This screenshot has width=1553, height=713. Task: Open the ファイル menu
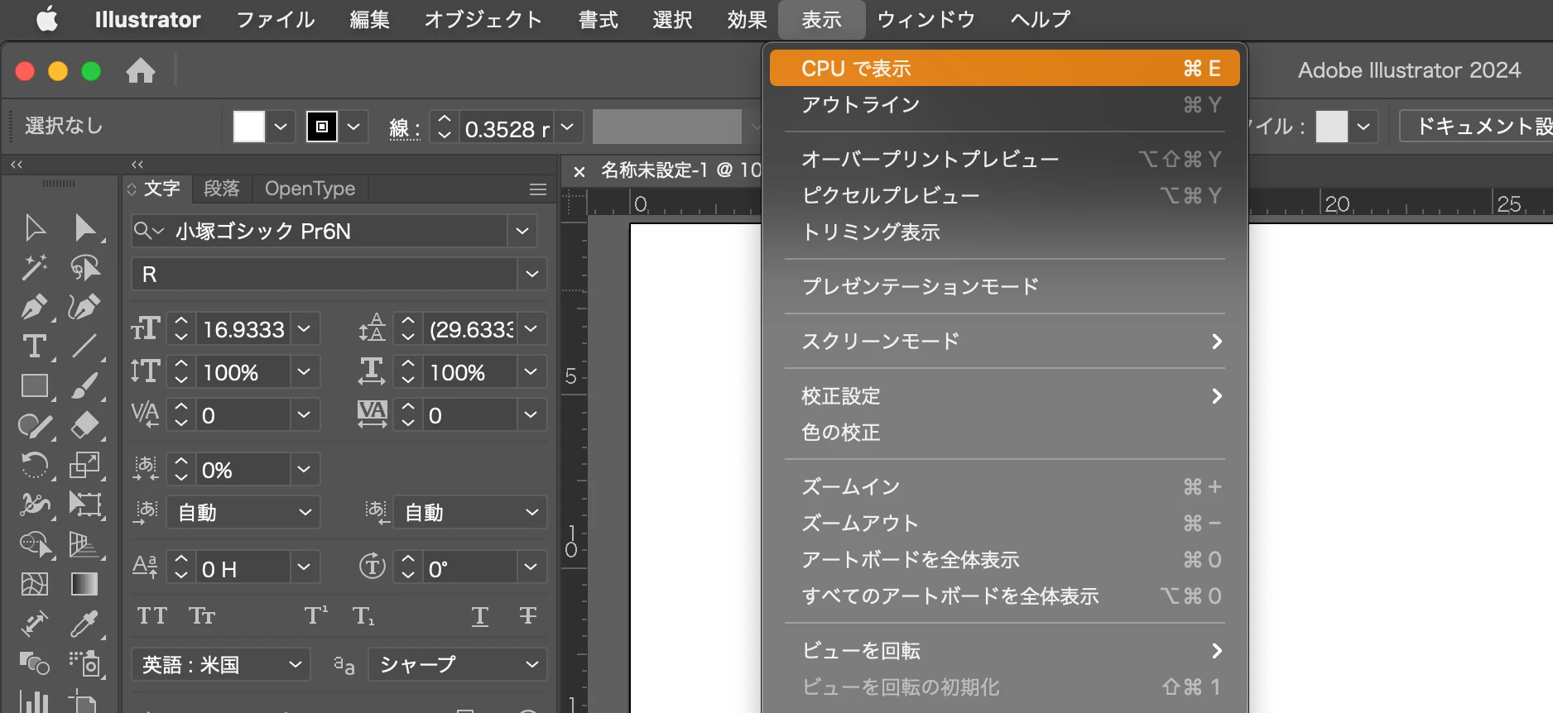tap(276, 19)
